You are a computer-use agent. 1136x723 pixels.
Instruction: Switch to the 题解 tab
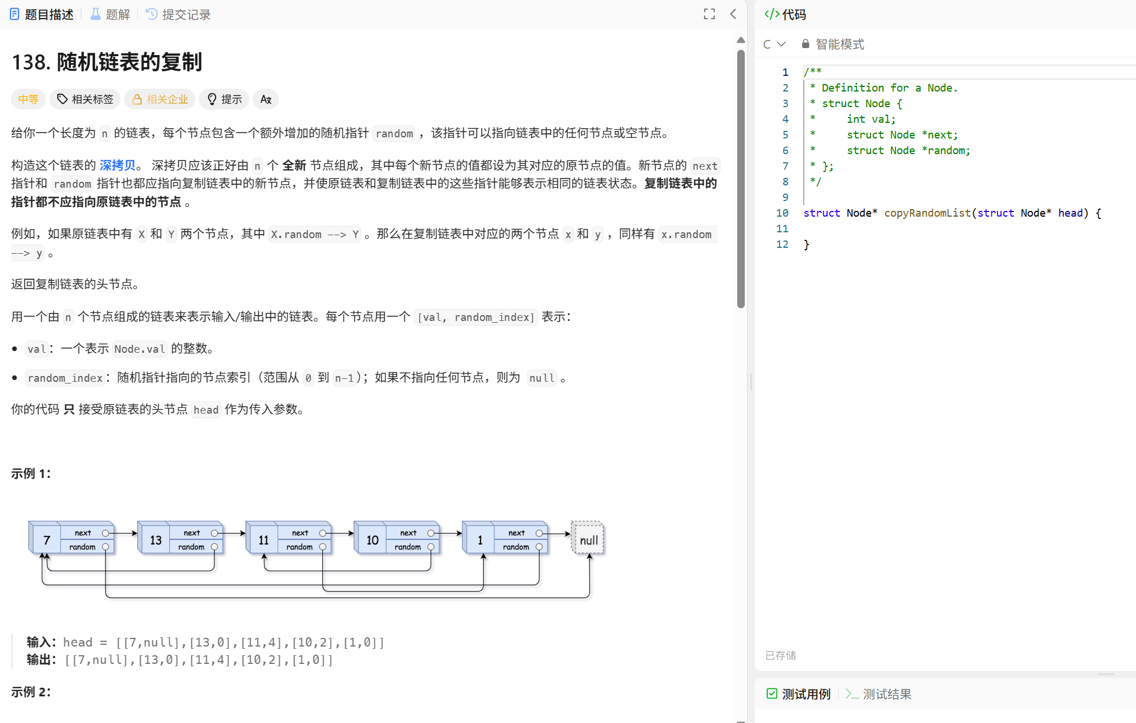pos(110,14)
